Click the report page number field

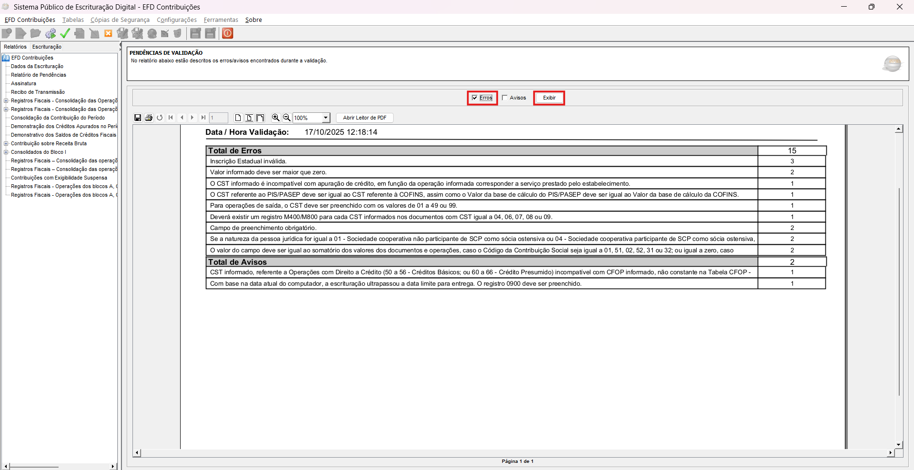[219, 118]
